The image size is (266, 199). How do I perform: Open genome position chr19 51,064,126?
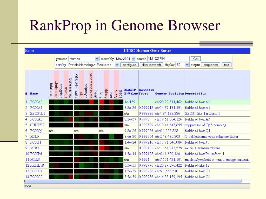pyautogui.click(x=168, y=119)
